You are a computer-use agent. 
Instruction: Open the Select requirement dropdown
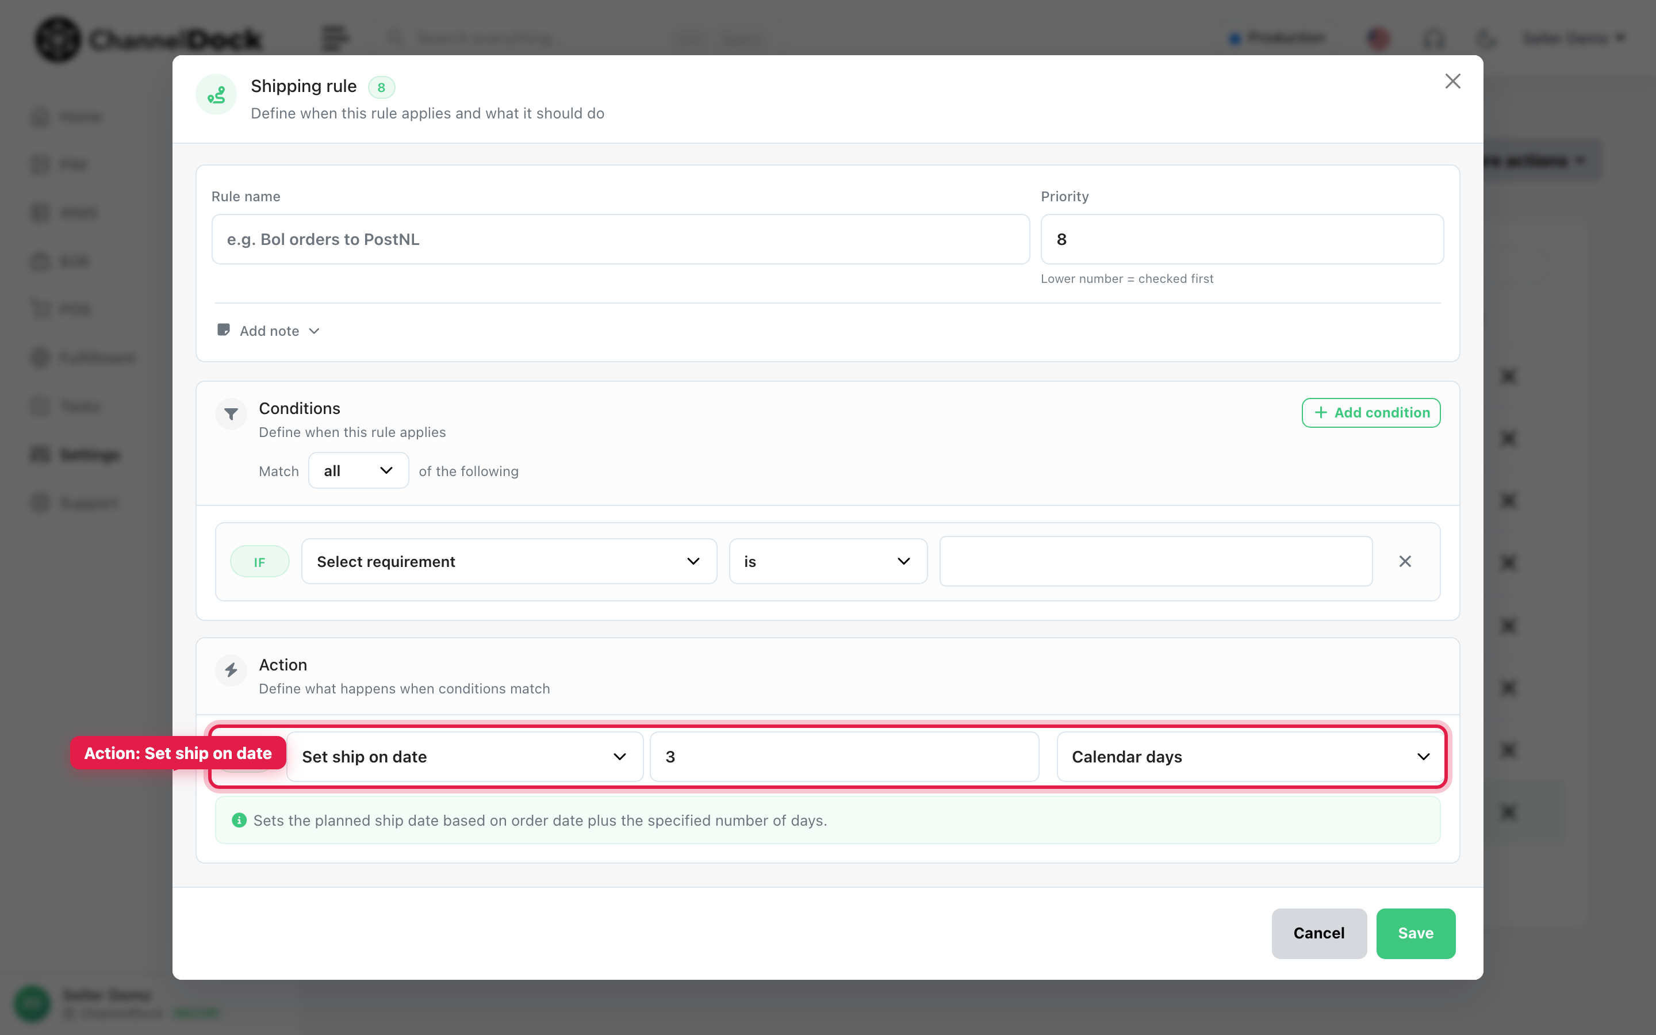pos(509,561)
